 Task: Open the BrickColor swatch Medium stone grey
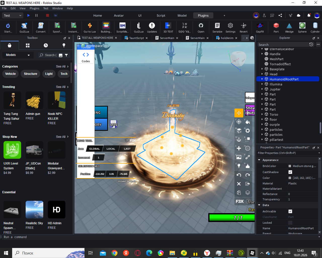point(290,166)
